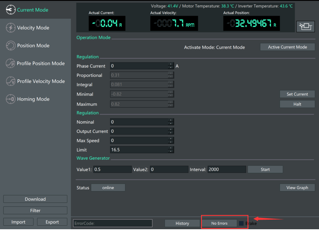The width and height of the screenshot is (319, 231).
Task: Click the motor diagram icon button
Action: point(305,27)
